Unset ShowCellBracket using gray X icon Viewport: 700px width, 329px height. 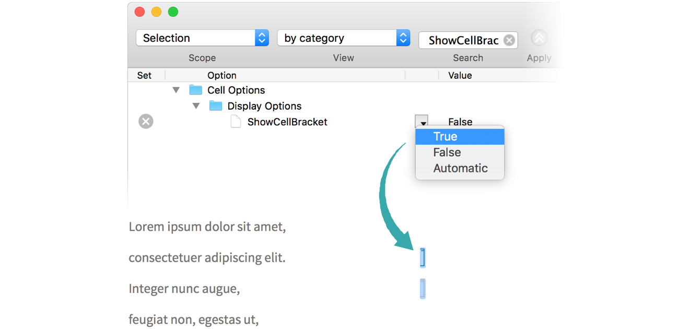click(x=146, y=122)
